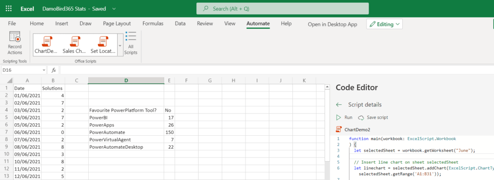The height and width of the screenshot is (180, 494).
Task: Open the Name Box dropdown arrow
Action: tap(43, 70)
